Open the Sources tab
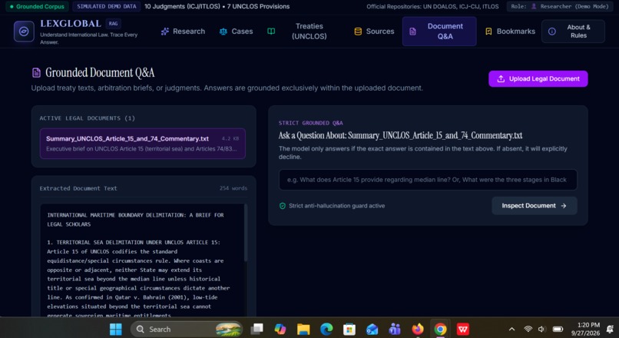 point(374,31)
